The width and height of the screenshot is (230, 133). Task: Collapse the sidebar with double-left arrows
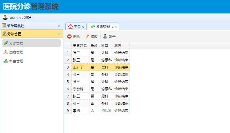(x=59, y=26)
